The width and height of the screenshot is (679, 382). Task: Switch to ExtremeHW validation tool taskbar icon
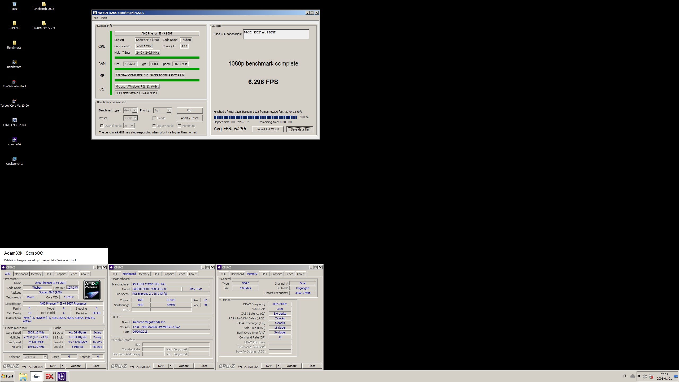pos(49,376)
